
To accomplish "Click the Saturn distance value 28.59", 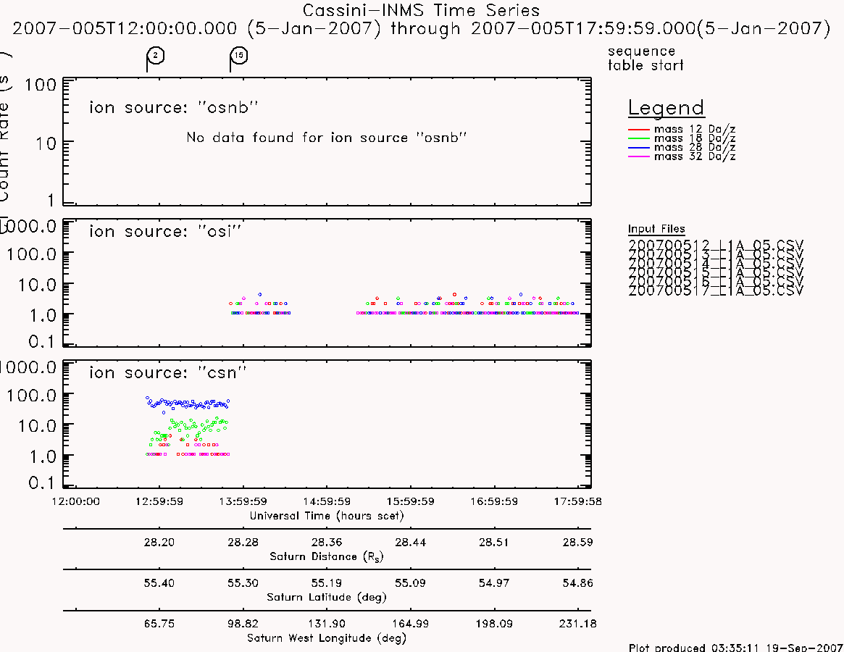I will pos(577,542).
